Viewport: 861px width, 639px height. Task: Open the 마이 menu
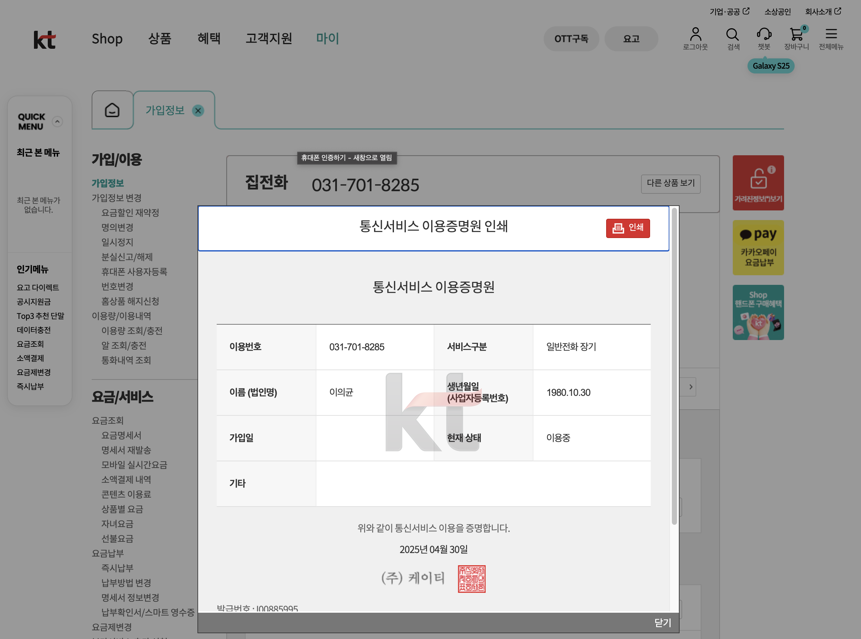click(327, 39)
